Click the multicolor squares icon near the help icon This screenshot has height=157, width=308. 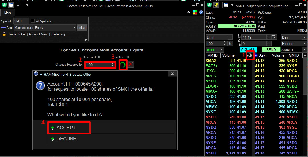tap(195, 13)
